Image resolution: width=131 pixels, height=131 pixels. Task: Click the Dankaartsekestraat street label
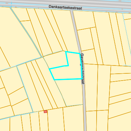point(65,7)
